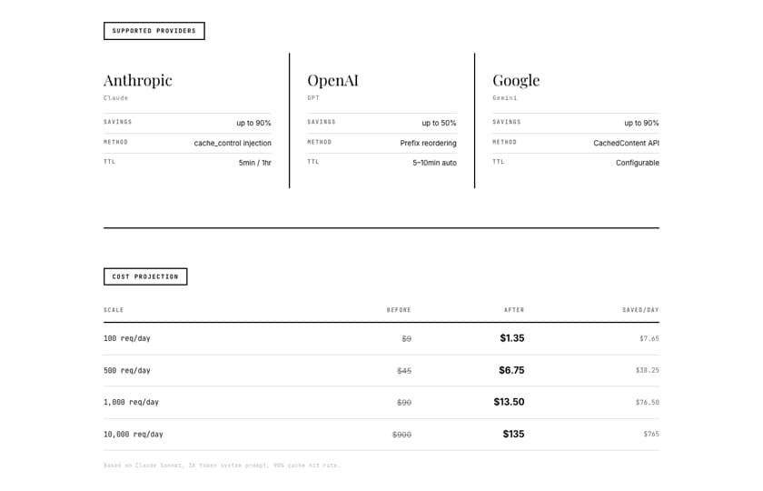Click the SCALE column header
The width and height of the screenshot is (763, 491).
coord(114,310)
